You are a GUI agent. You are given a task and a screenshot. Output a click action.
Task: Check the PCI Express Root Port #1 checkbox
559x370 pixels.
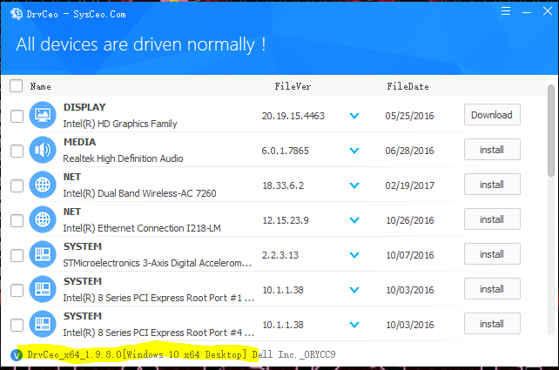pos(17,290)
